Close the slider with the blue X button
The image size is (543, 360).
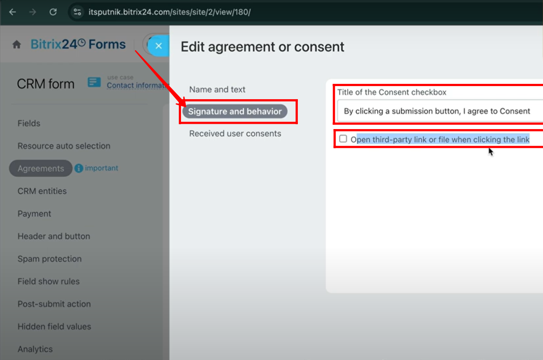tap(159, 46)
